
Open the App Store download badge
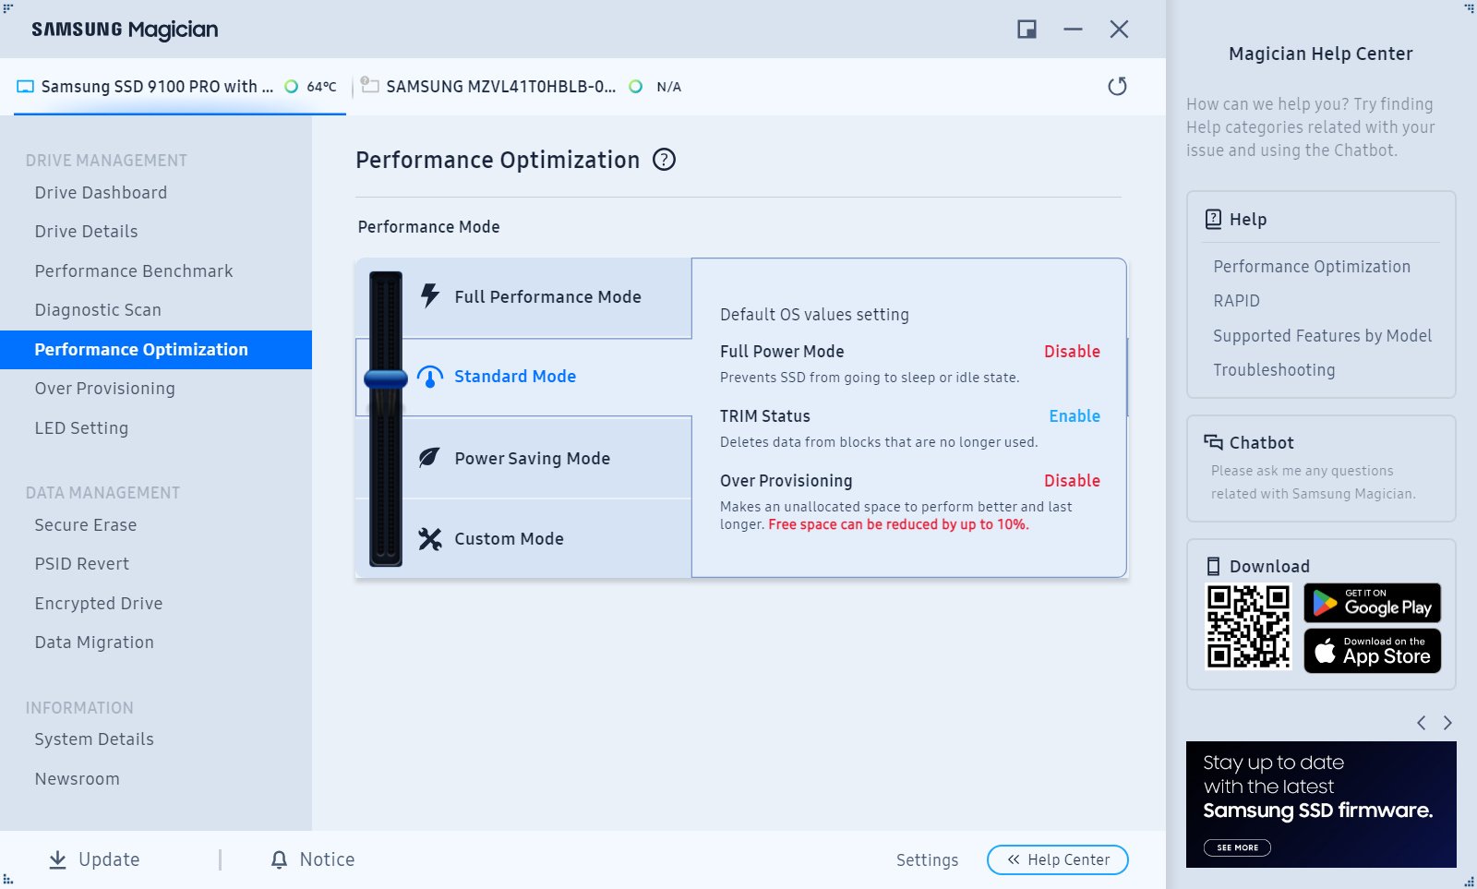(x=1372, y=651)
